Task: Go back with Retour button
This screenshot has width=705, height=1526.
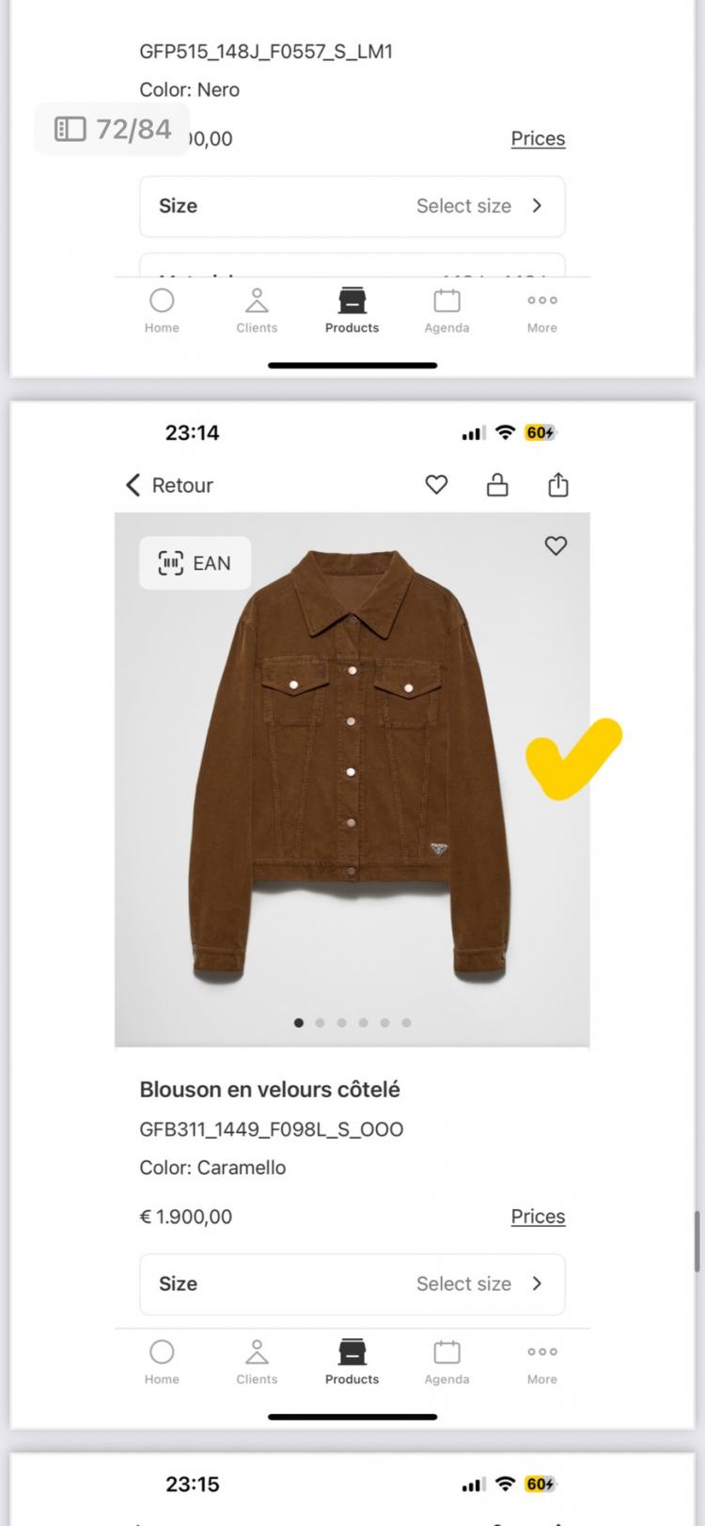Action: click(x=170, y=485)
